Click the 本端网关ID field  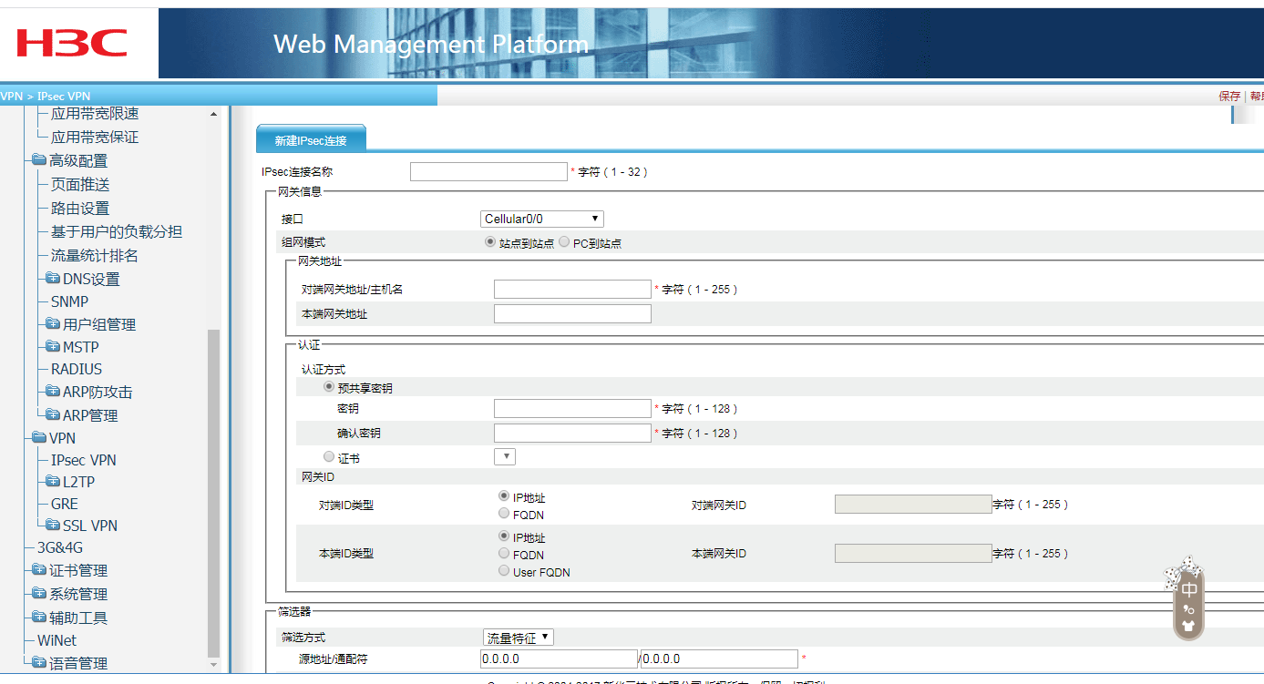(x=913, y=553)
